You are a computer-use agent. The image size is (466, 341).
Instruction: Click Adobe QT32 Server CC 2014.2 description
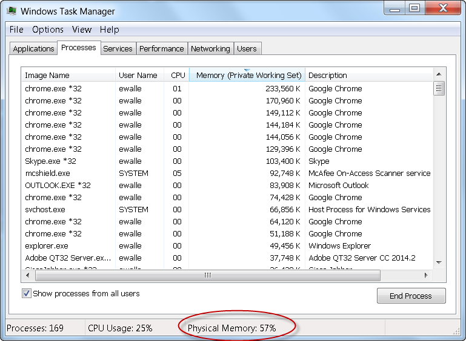click(362, 258)
